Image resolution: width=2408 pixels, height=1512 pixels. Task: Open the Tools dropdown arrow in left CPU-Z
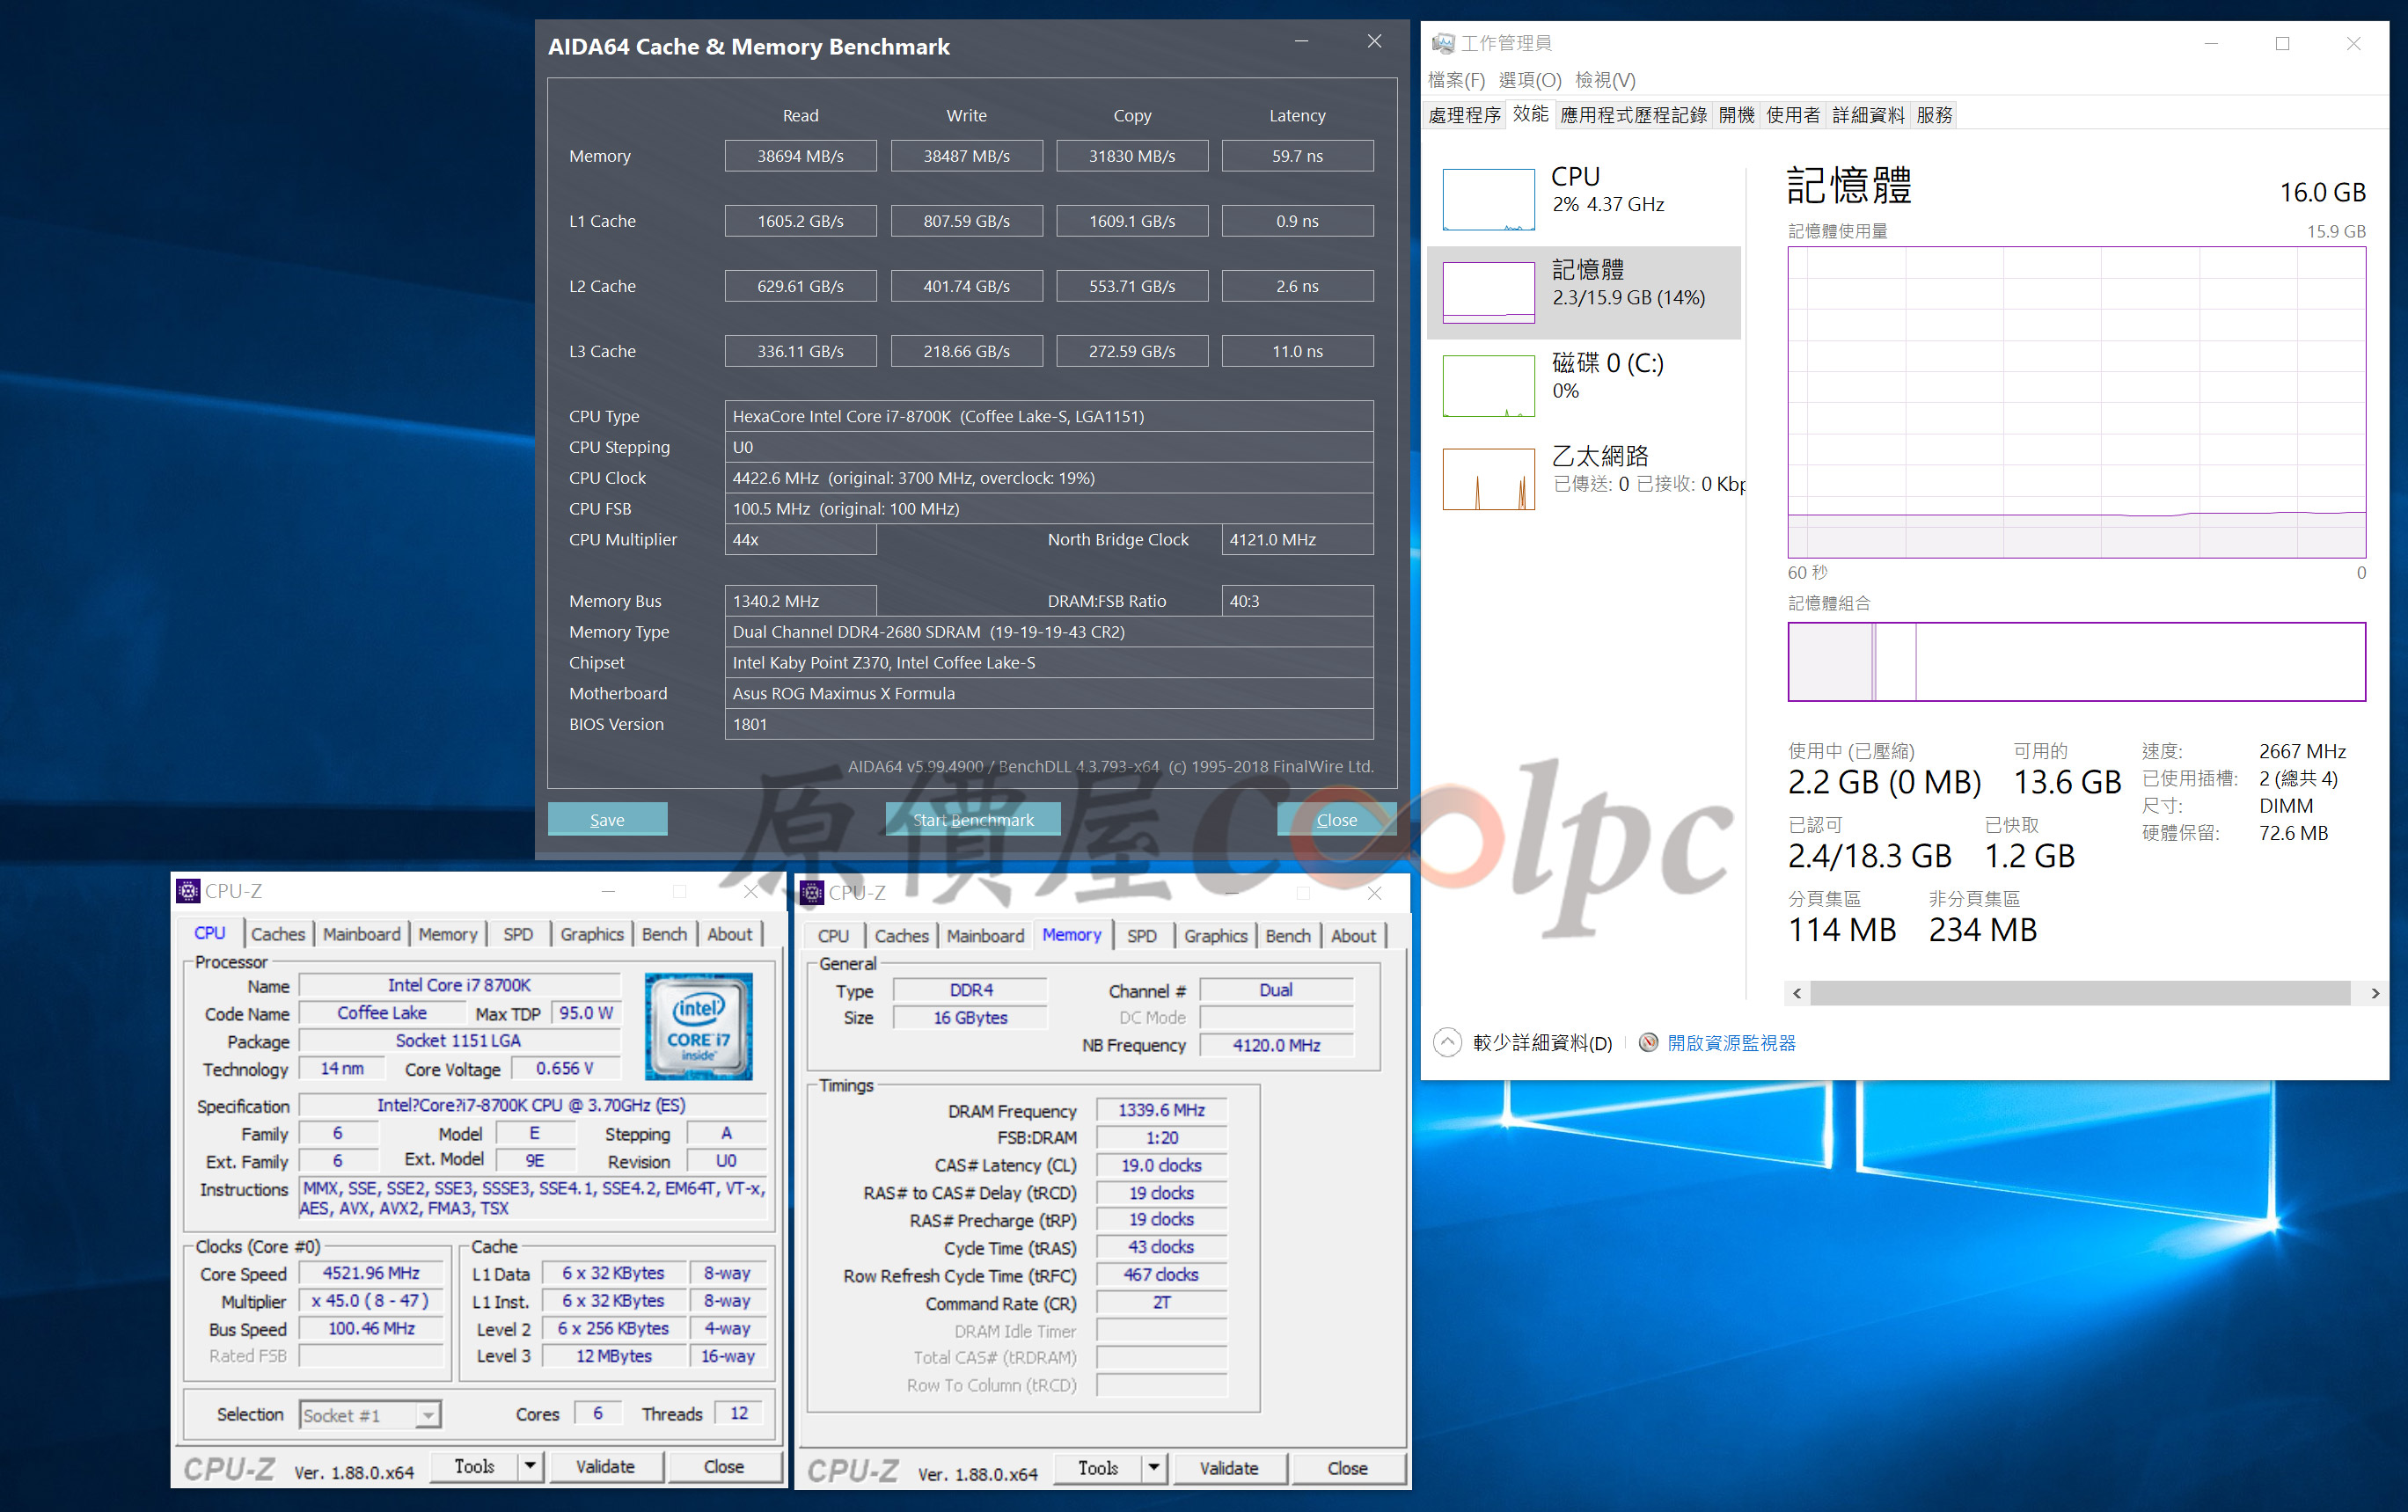tap(530, 1466)
